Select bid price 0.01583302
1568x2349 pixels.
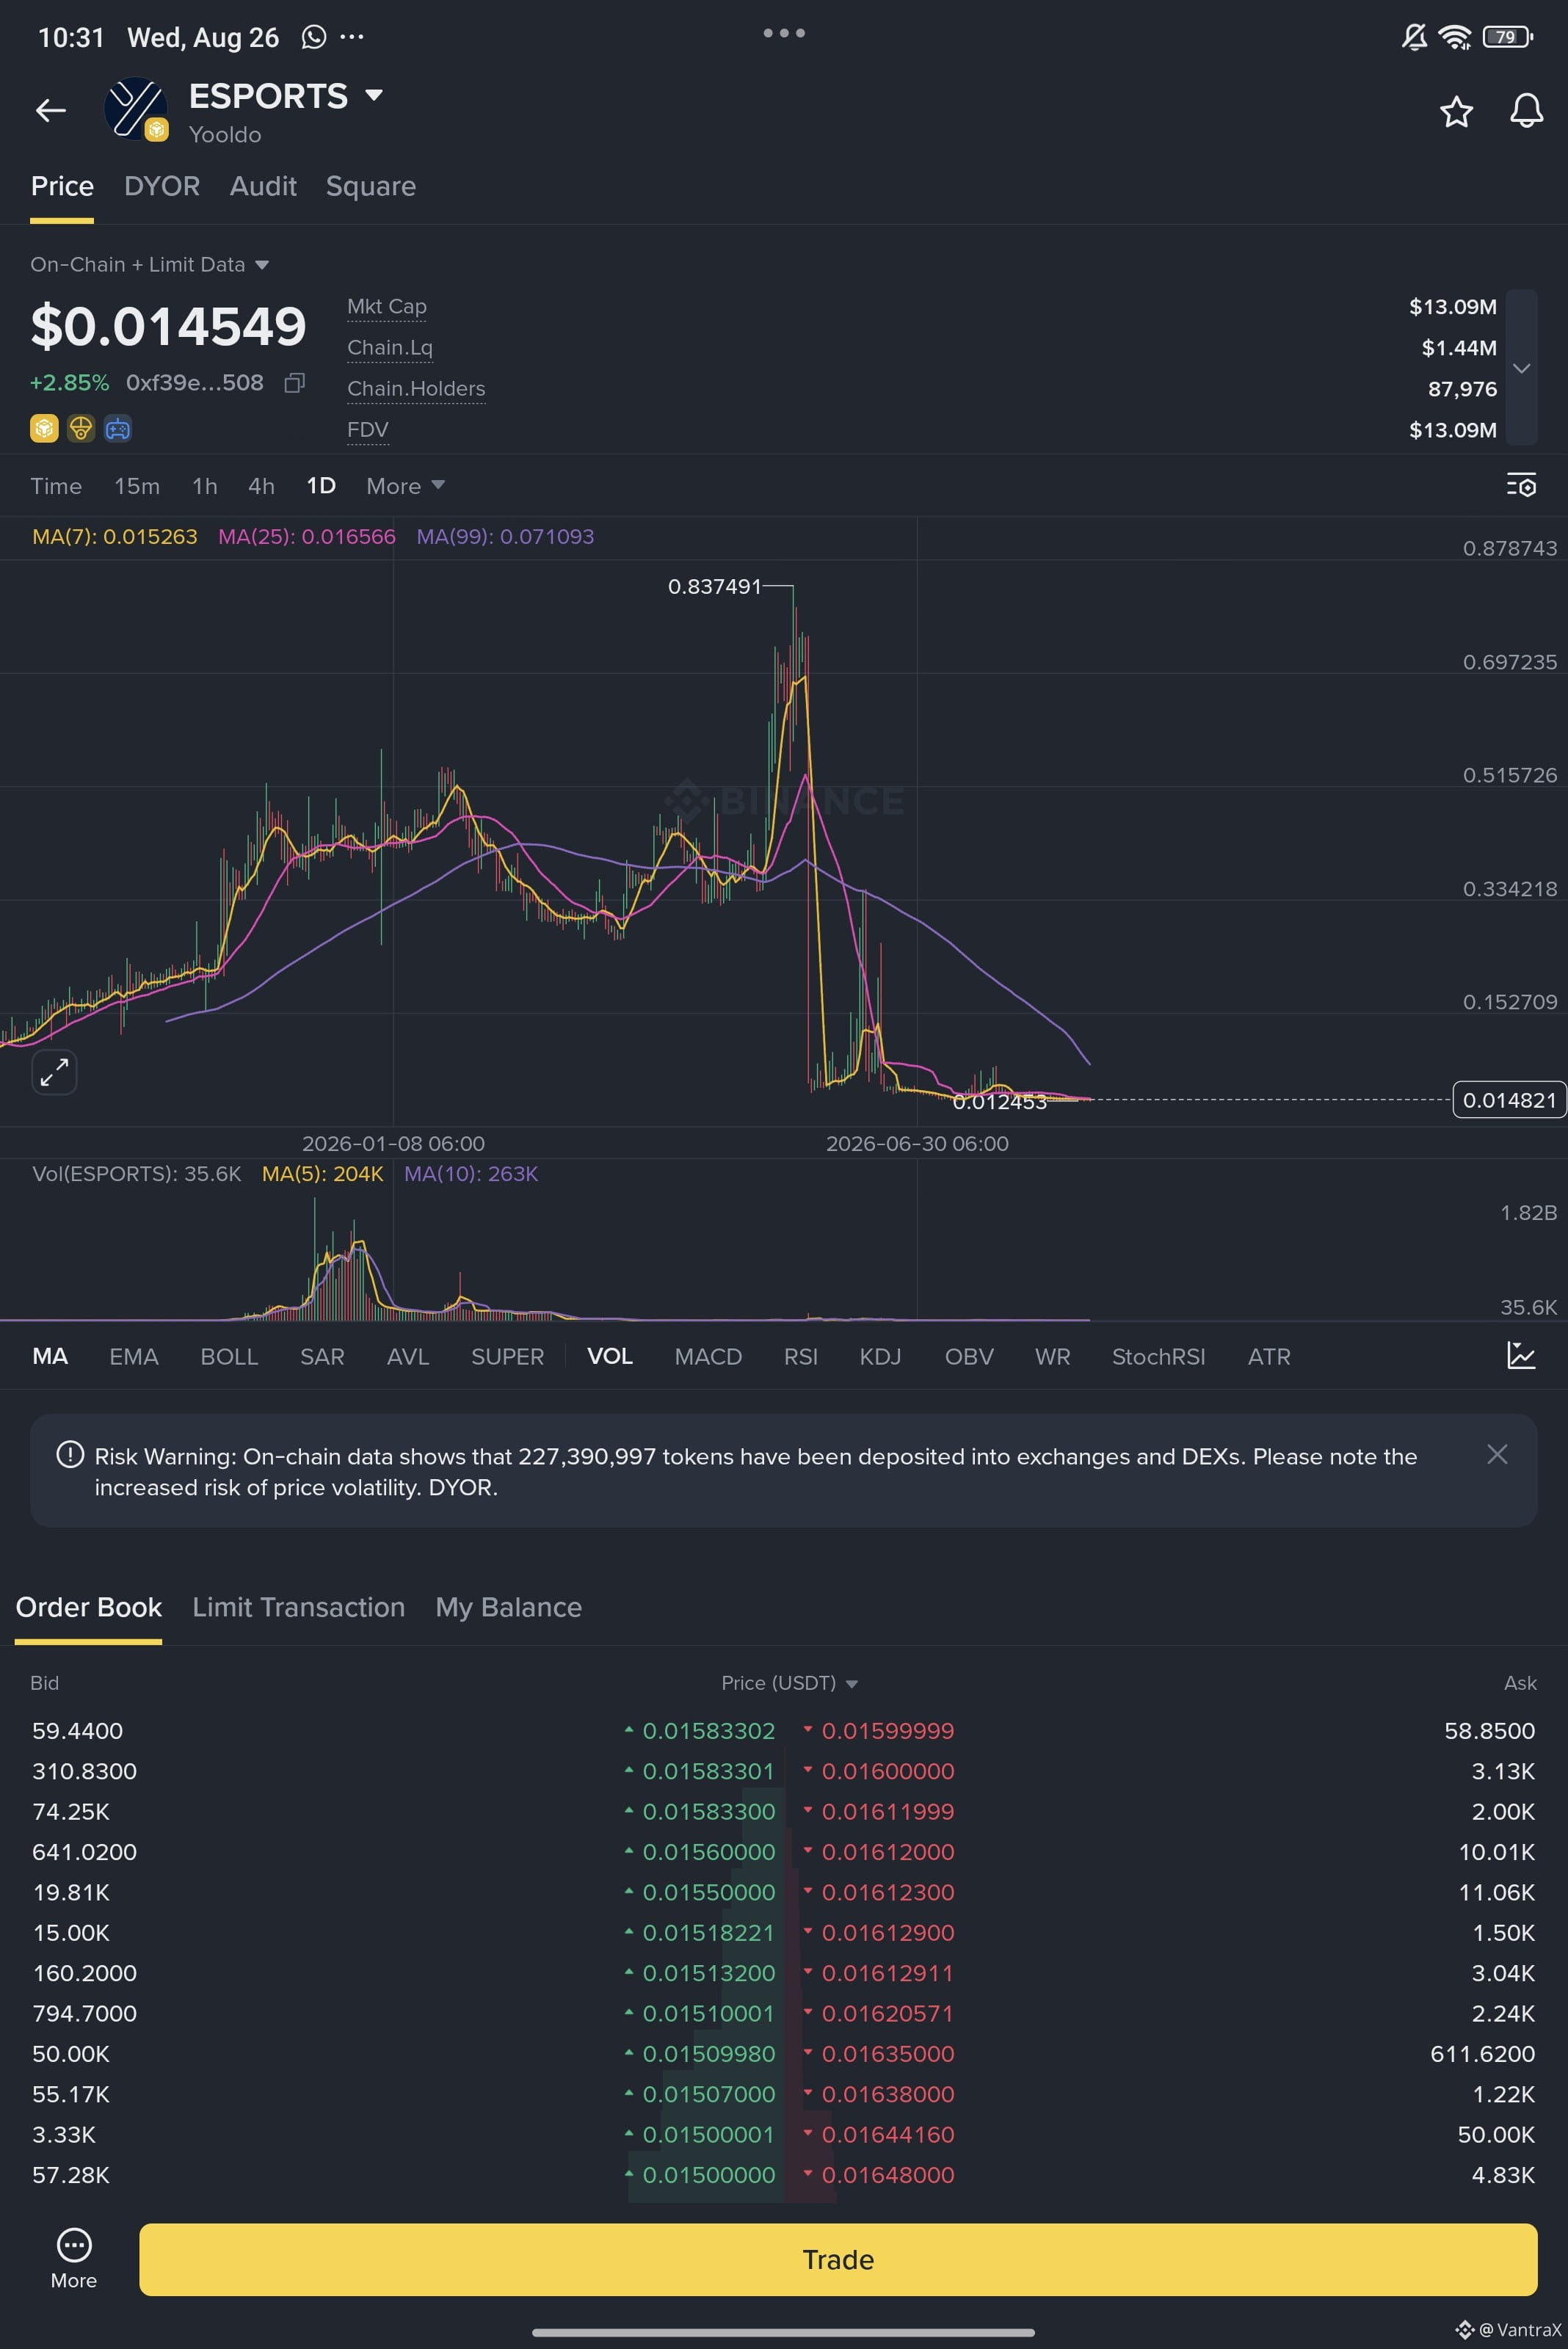pyautogui.click(x=709, y=1730)
